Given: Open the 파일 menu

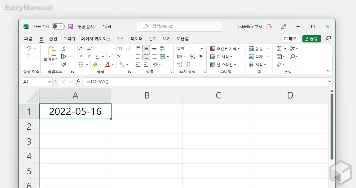Looking at the screenshot, I should click(x=28, y=38).
